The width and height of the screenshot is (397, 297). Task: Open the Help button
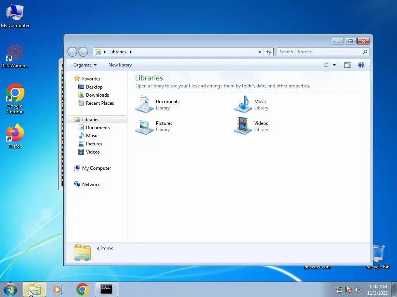coord(361,65)
